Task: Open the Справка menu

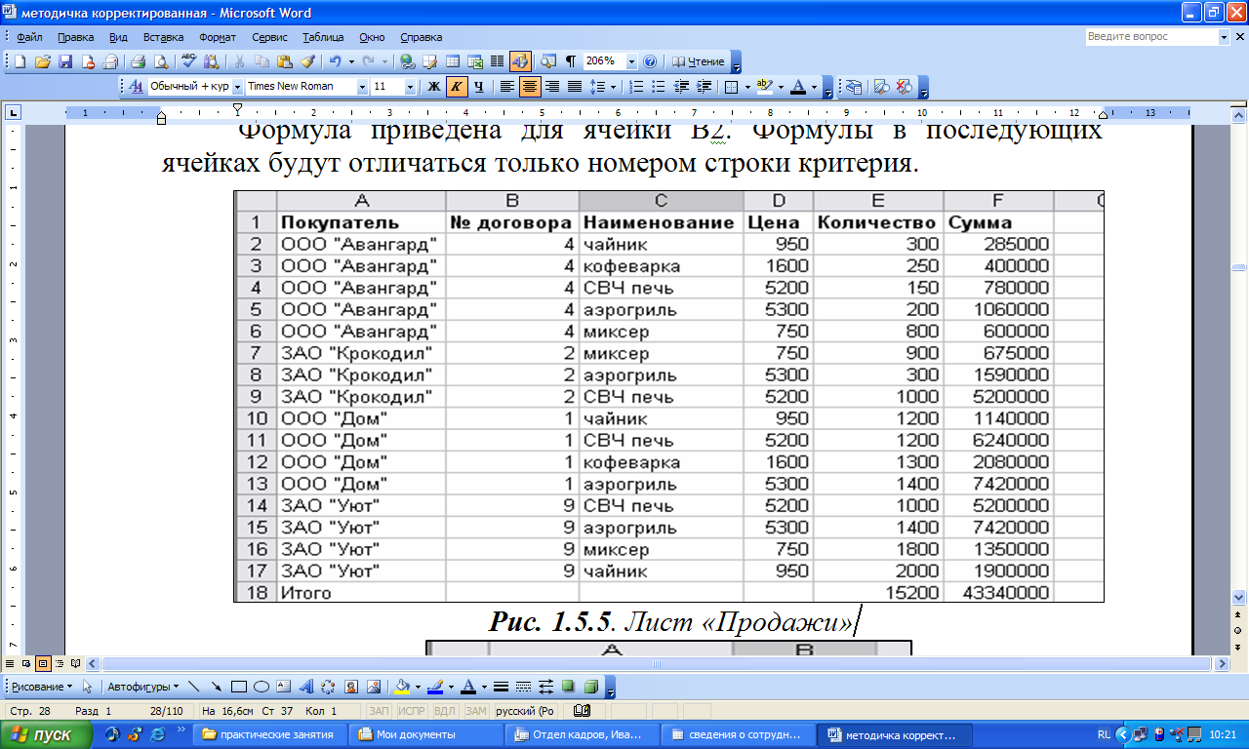Action: [x=421, y=37]
